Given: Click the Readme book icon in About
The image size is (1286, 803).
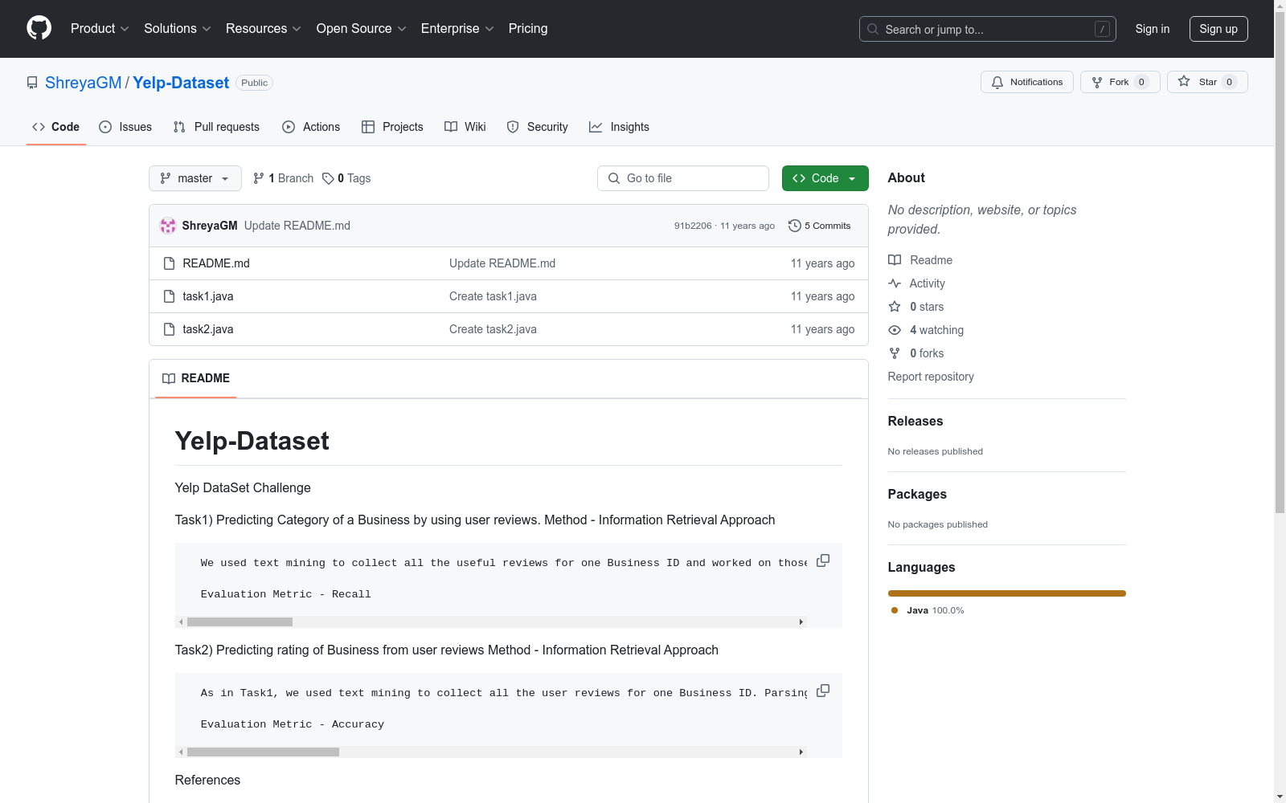Looking at the screenshot, I should point(895,260).
